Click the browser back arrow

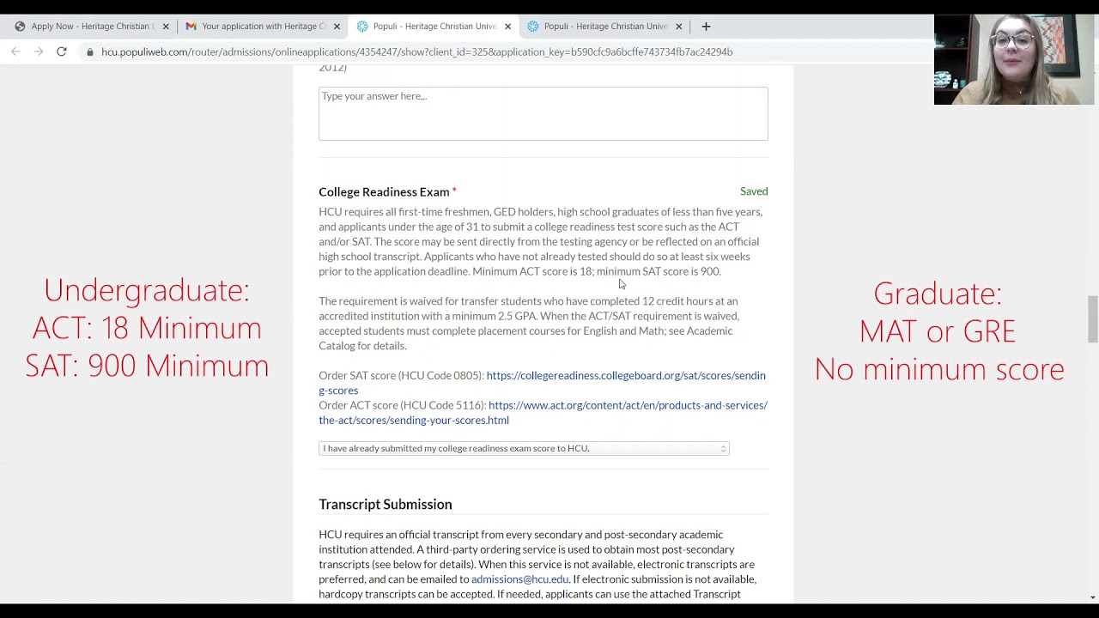point(15,51)
